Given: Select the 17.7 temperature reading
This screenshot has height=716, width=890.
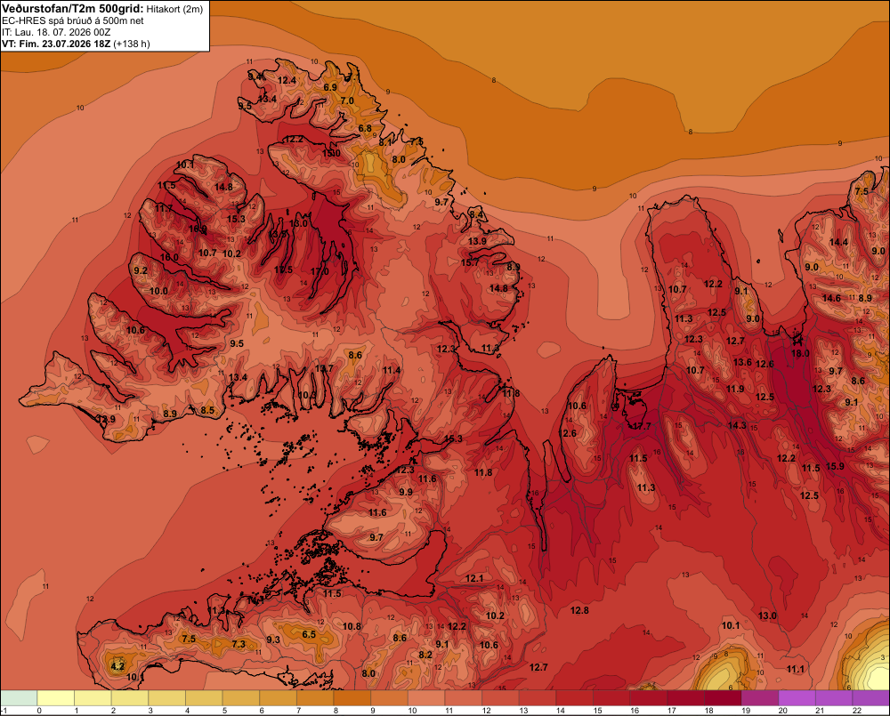Looking at the screenshot, I should (x=642, y=426).
